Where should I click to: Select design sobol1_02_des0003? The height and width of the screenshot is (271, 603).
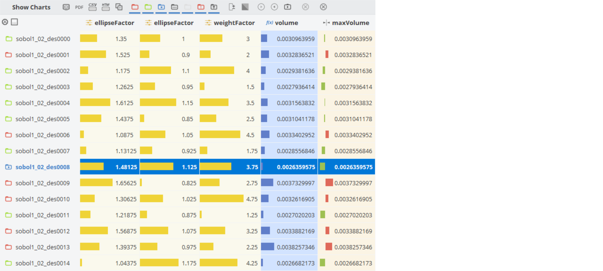click(x=43, y=87)
